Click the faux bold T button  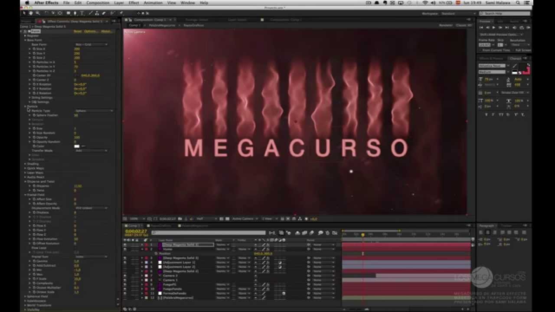tap(486, 114)
